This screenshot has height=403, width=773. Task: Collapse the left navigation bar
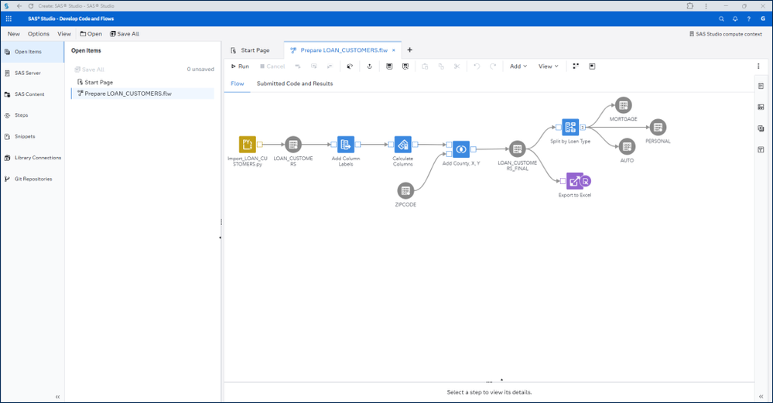coord(58,397)
